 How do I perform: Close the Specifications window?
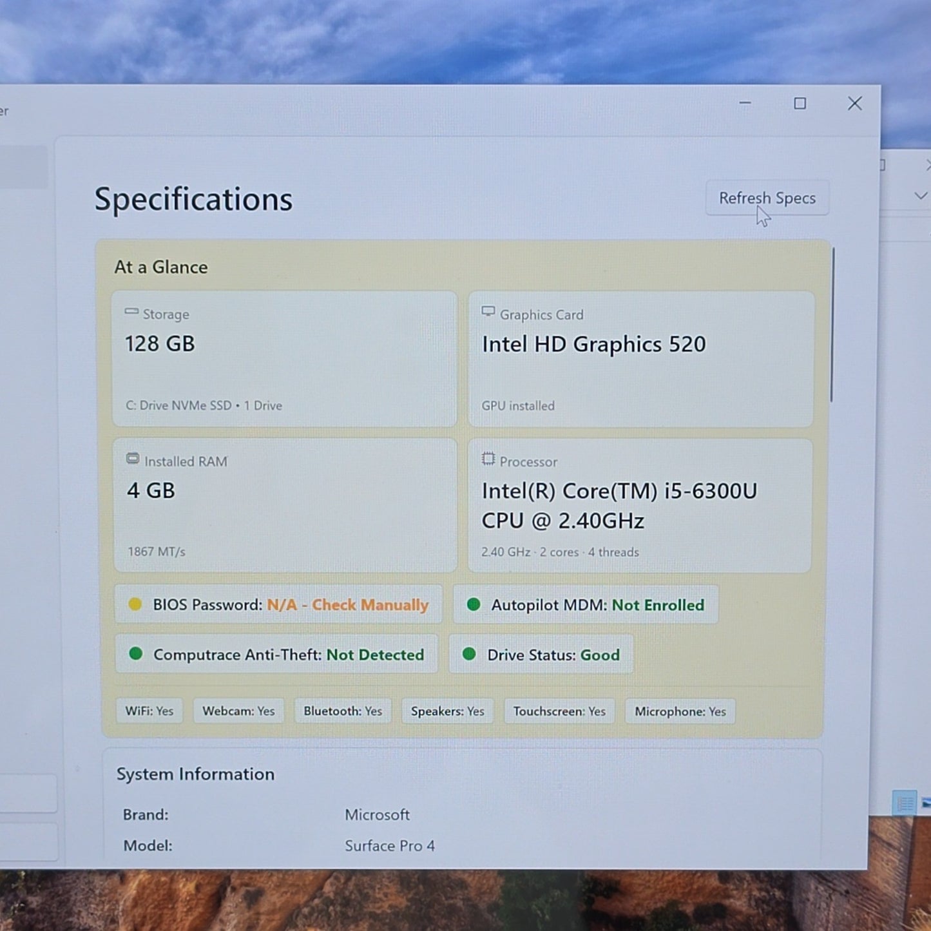pos(854,103)
